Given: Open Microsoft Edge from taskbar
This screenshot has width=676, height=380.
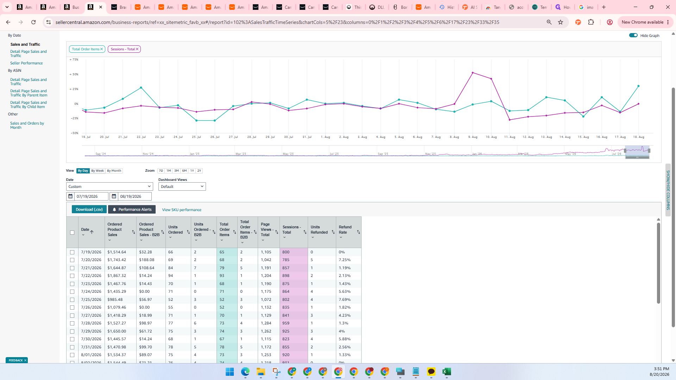Looking at the screenshot, I should coord(245,372).
